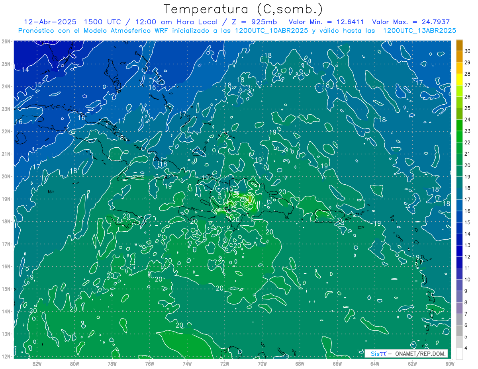Click the '12N' latitude axis label
478x369 pixels.
click(6, 356)
